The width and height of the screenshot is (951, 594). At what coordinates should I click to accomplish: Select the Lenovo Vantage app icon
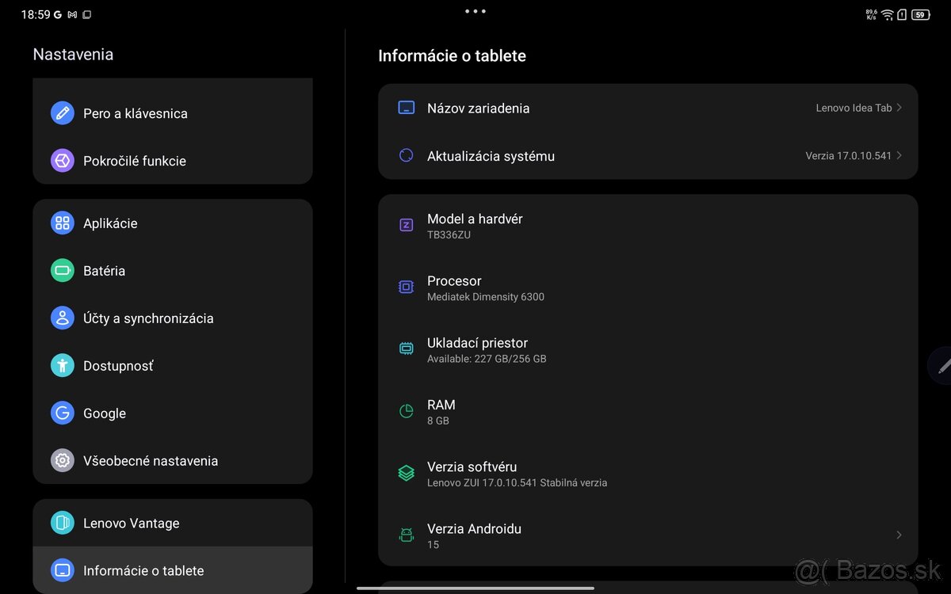tap(62, 523)
